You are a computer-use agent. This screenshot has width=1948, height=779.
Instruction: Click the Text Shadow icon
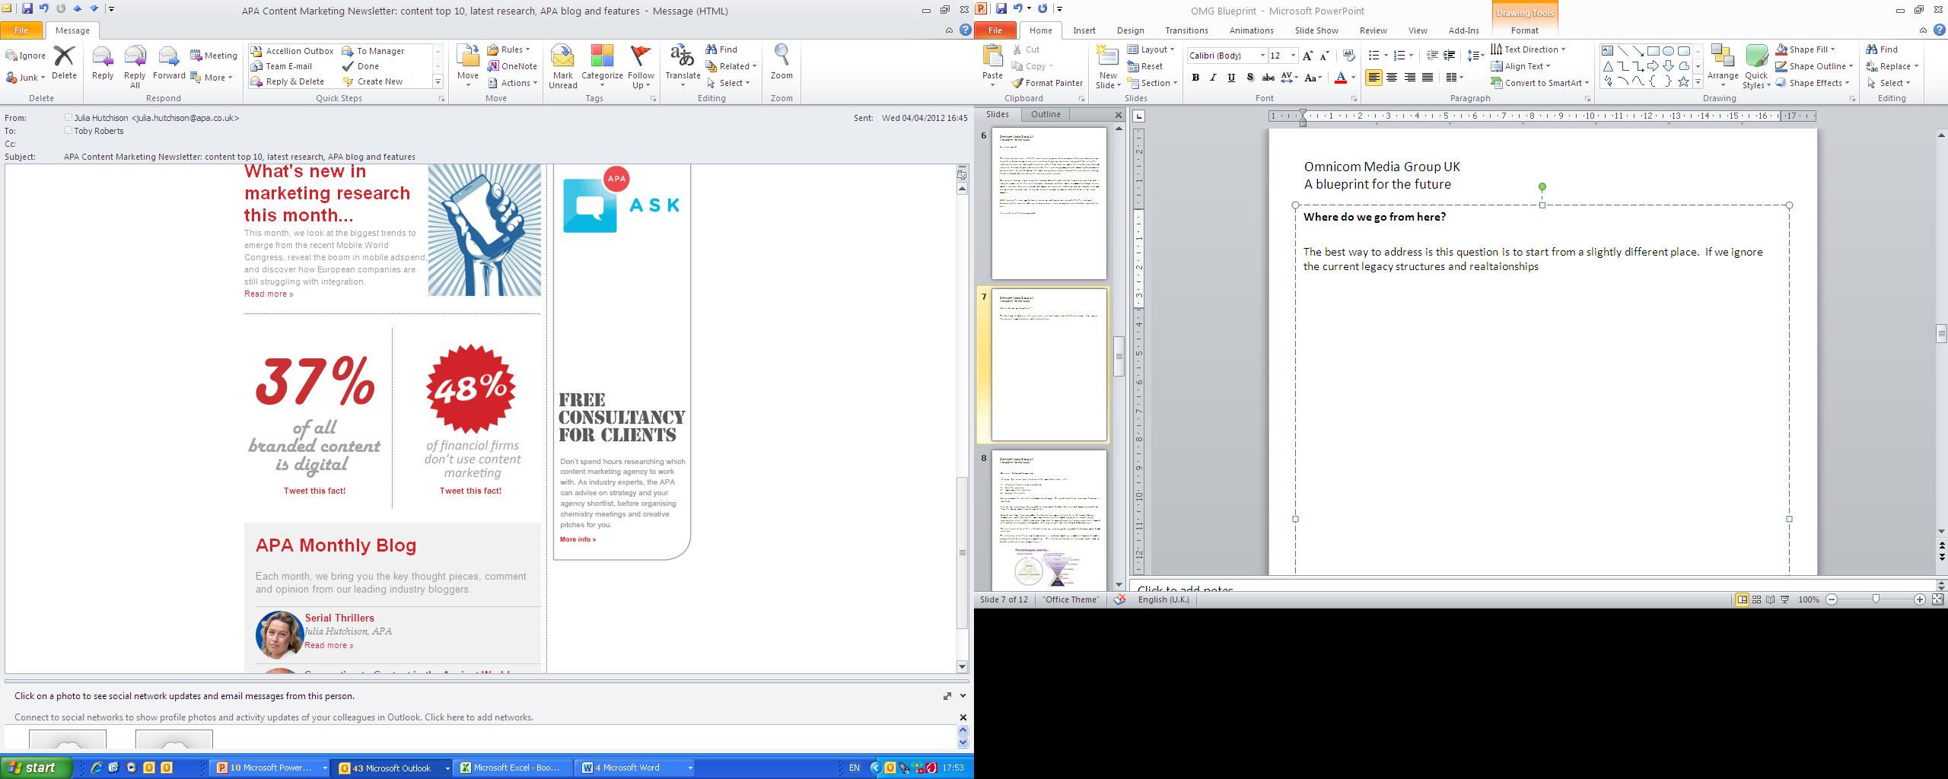click(1249, 78)
